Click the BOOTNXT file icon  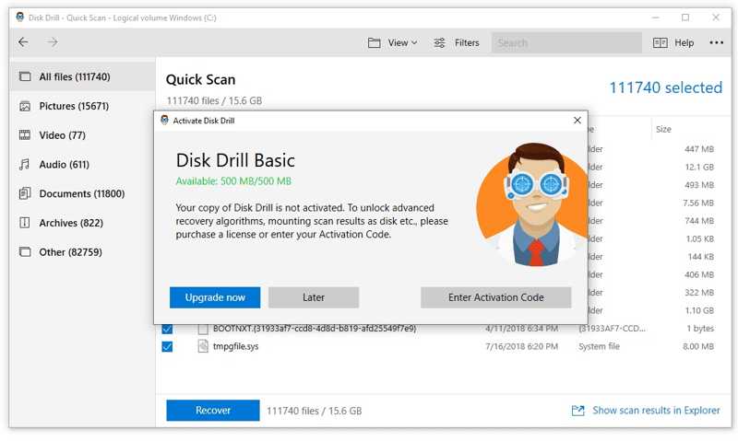click(x=203, y=329)
